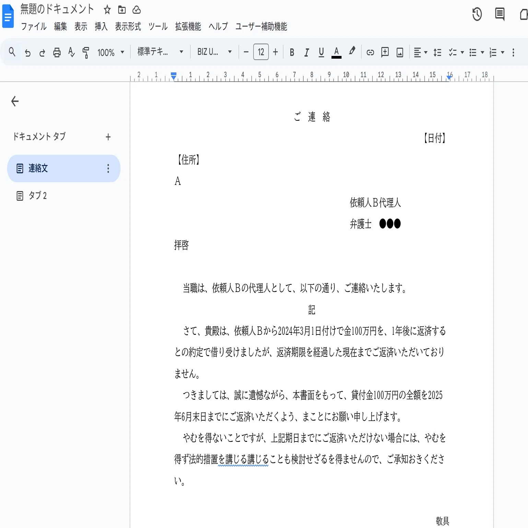528x528 pixels.
Task: Open the 100% zoom dropdown
Action: (x=110, y=52)
